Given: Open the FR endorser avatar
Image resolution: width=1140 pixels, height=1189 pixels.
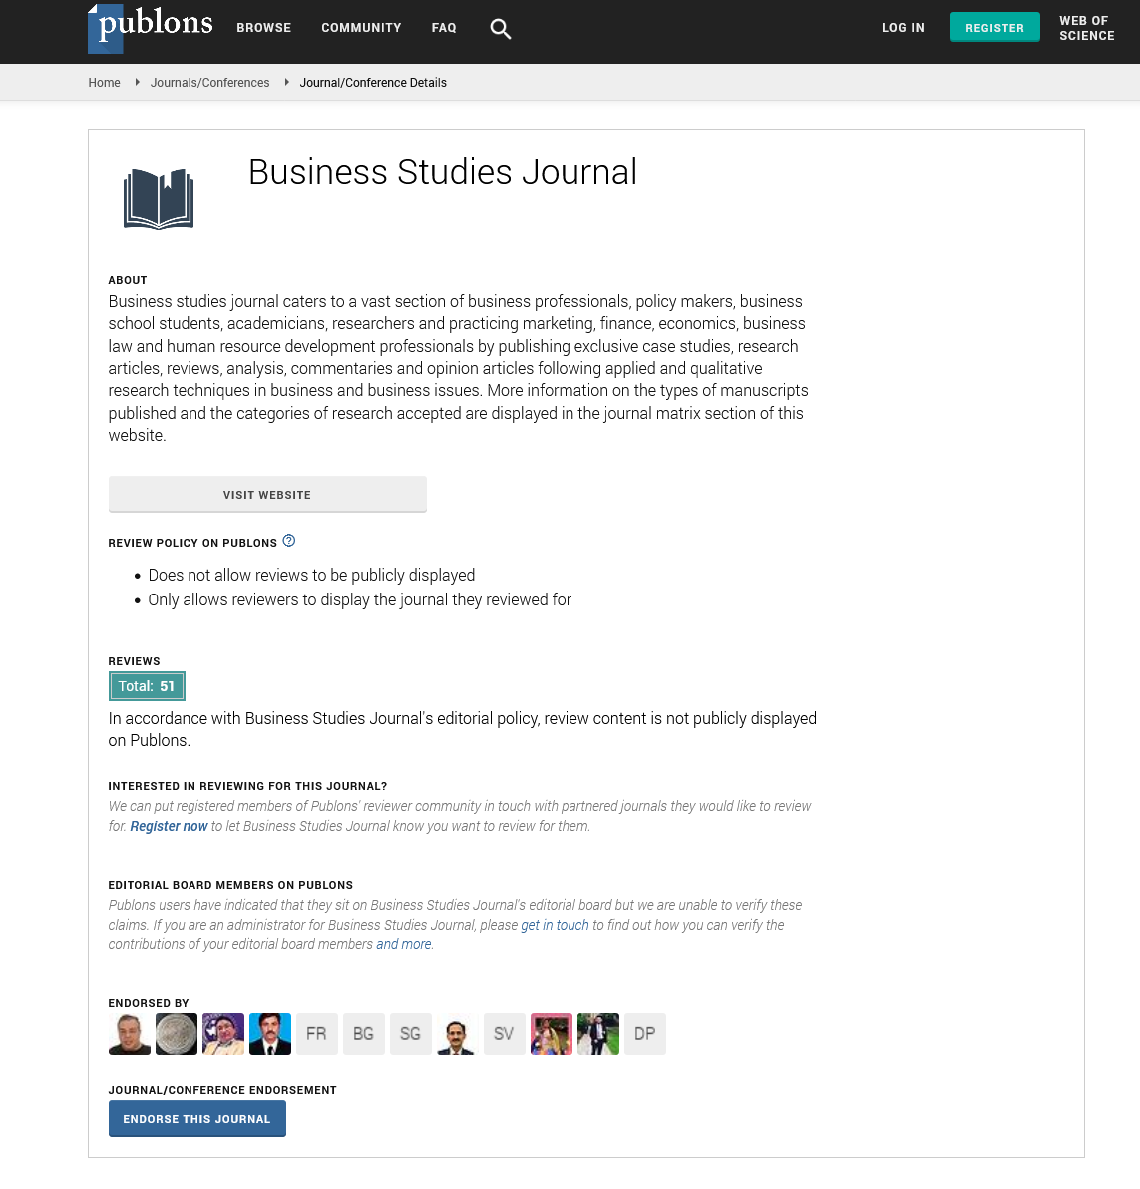Looking at the screenshot, I should (x=317, y=1034).
